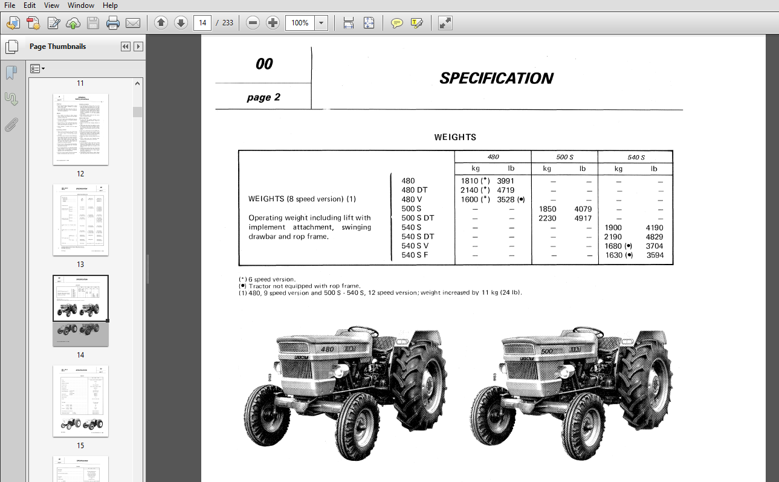
Task: Print the document with printer icon
Action: pos(113,24)
